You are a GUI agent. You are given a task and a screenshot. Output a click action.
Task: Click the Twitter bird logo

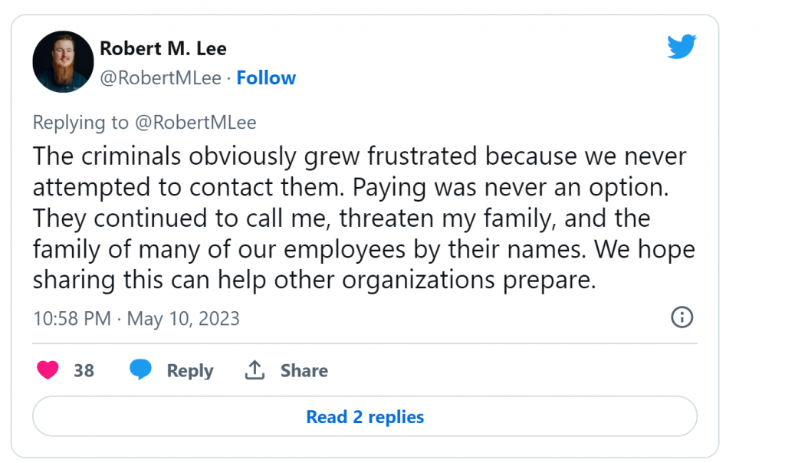(681, 48)
